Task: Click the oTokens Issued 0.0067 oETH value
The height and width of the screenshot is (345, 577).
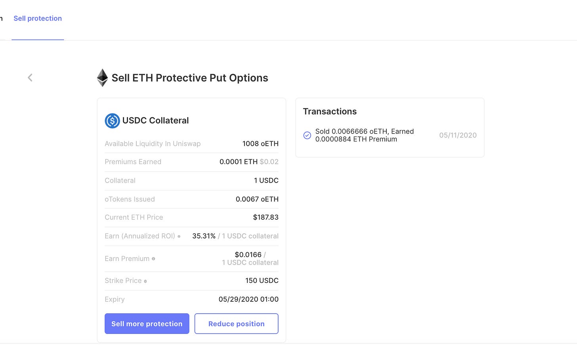Action: point(257,199)
